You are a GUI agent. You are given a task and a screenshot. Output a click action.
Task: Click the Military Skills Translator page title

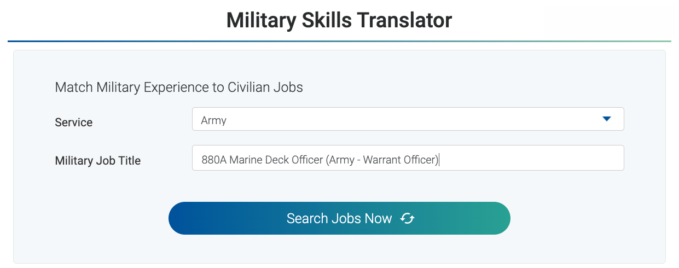tap(339, 21)
